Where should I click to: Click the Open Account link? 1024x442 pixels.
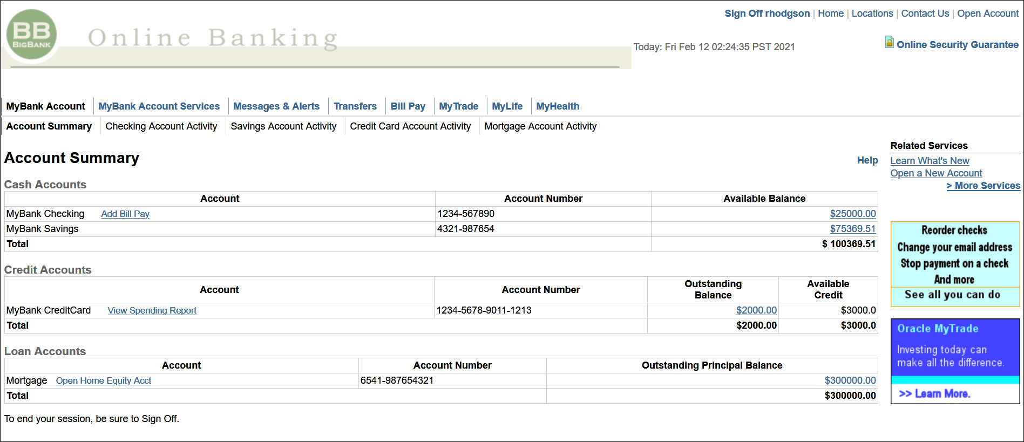(987, 13)
